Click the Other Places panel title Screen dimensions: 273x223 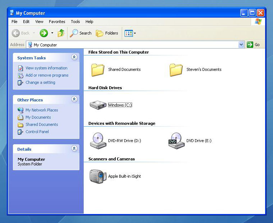point(30,100)
